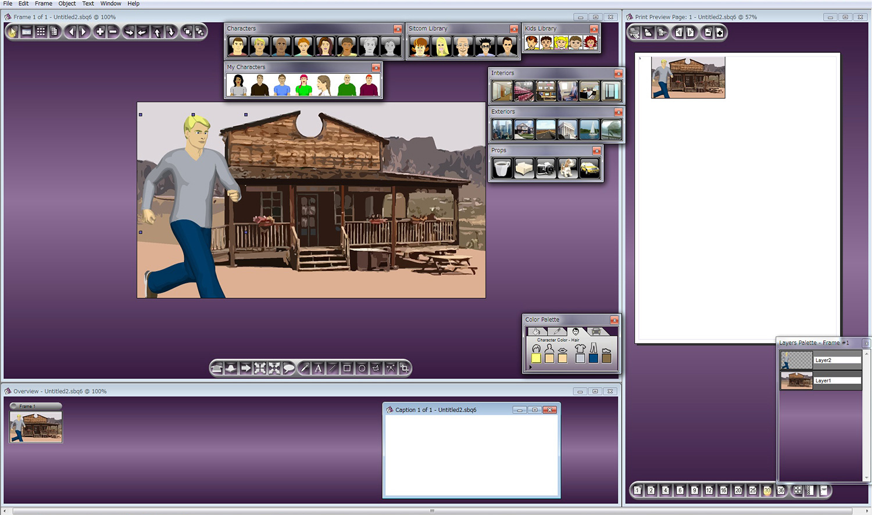Click the Text tool letter A
The image size is (872, 515).
[318, 368]
